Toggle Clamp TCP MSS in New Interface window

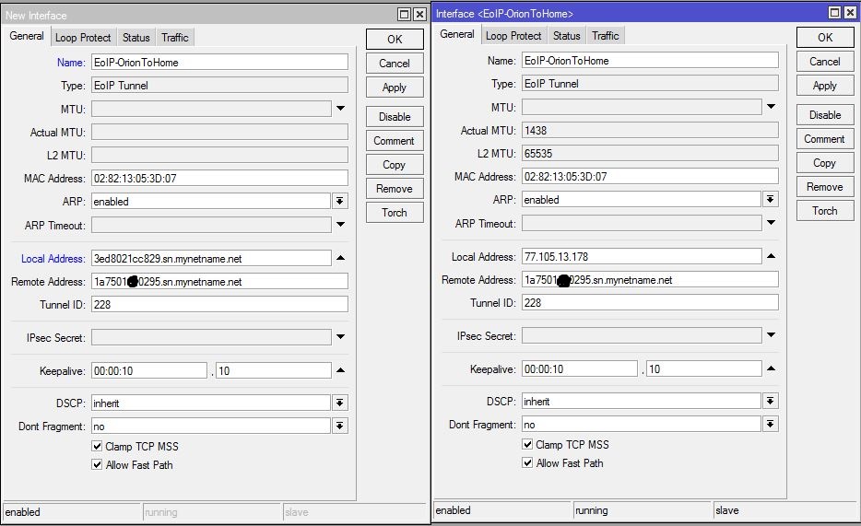click(97, 446)
